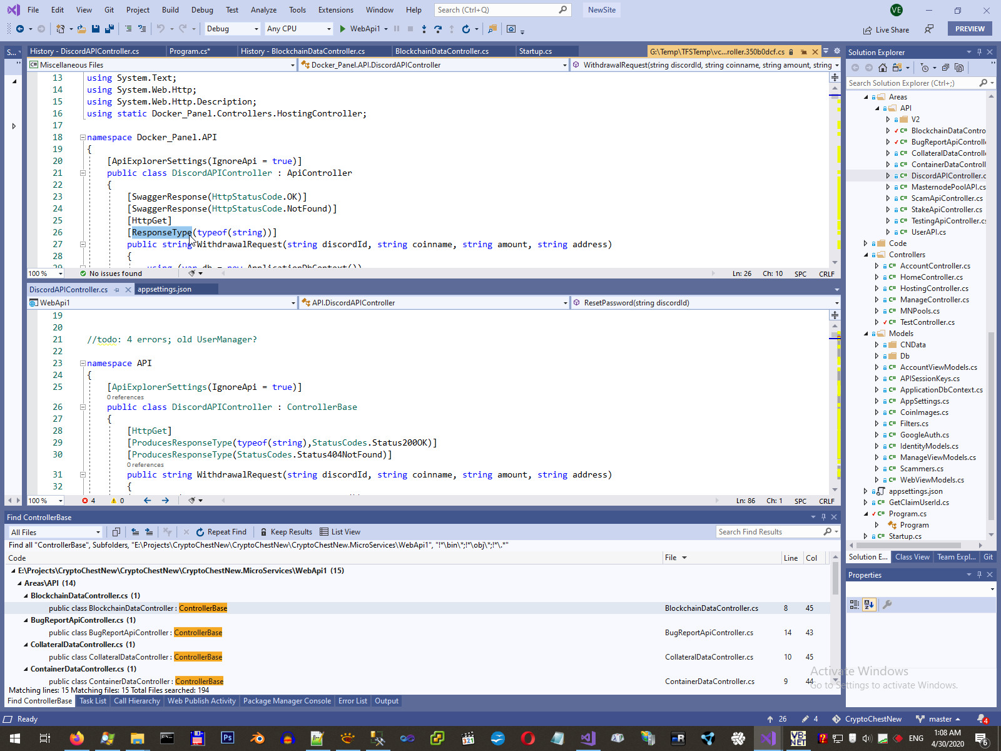Click Switch Views icon in Solution Explorer
Image resolution: width=1001 pixels, height=751 pixels.
(x=897, y=68)
